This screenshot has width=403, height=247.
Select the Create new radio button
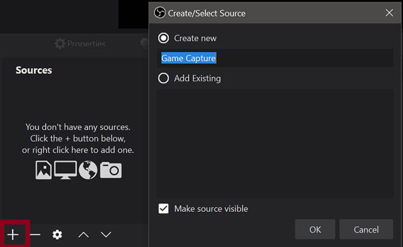[164, 38]
